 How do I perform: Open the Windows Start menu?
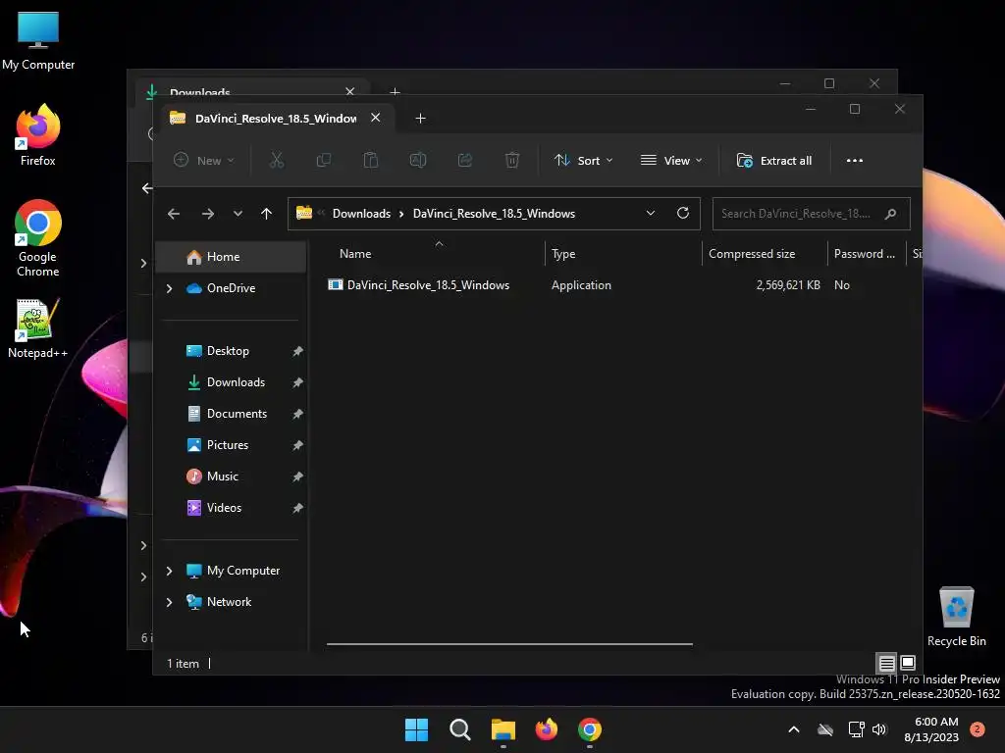coord(416,729)
